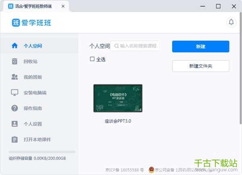This screenshot has width=242, height=175.
Task: Go to 回收站 in the sidebar
Action: [x=40, y=61]
